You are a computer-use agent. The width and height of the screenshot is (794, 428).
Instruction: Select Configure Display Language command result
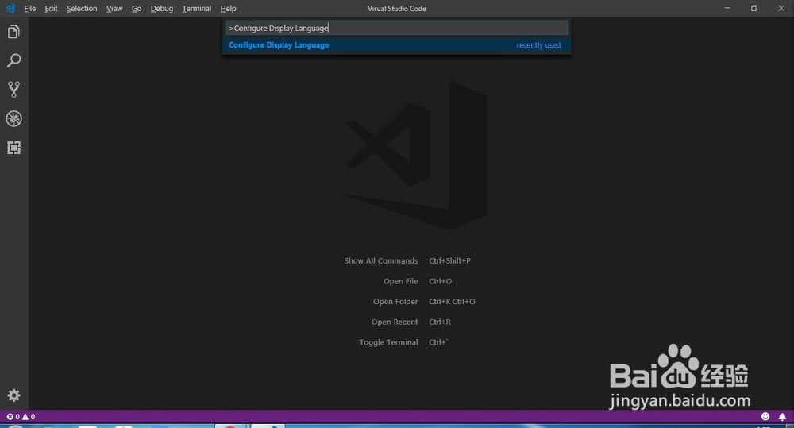[x=396, y=45]
